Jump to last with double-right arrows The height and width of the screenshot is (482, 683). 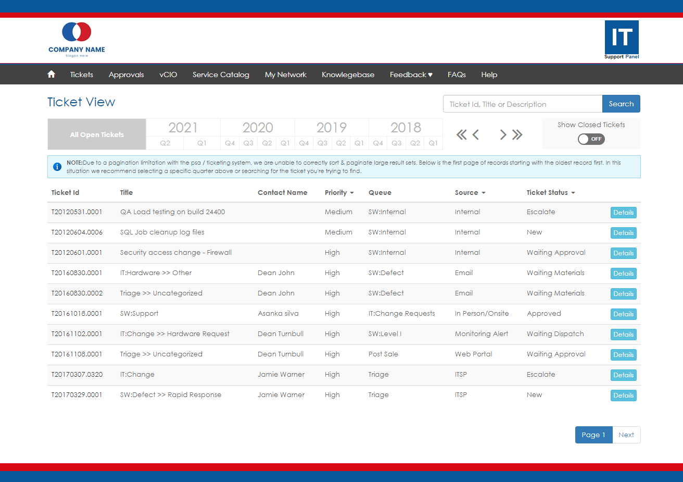[517, 135]
